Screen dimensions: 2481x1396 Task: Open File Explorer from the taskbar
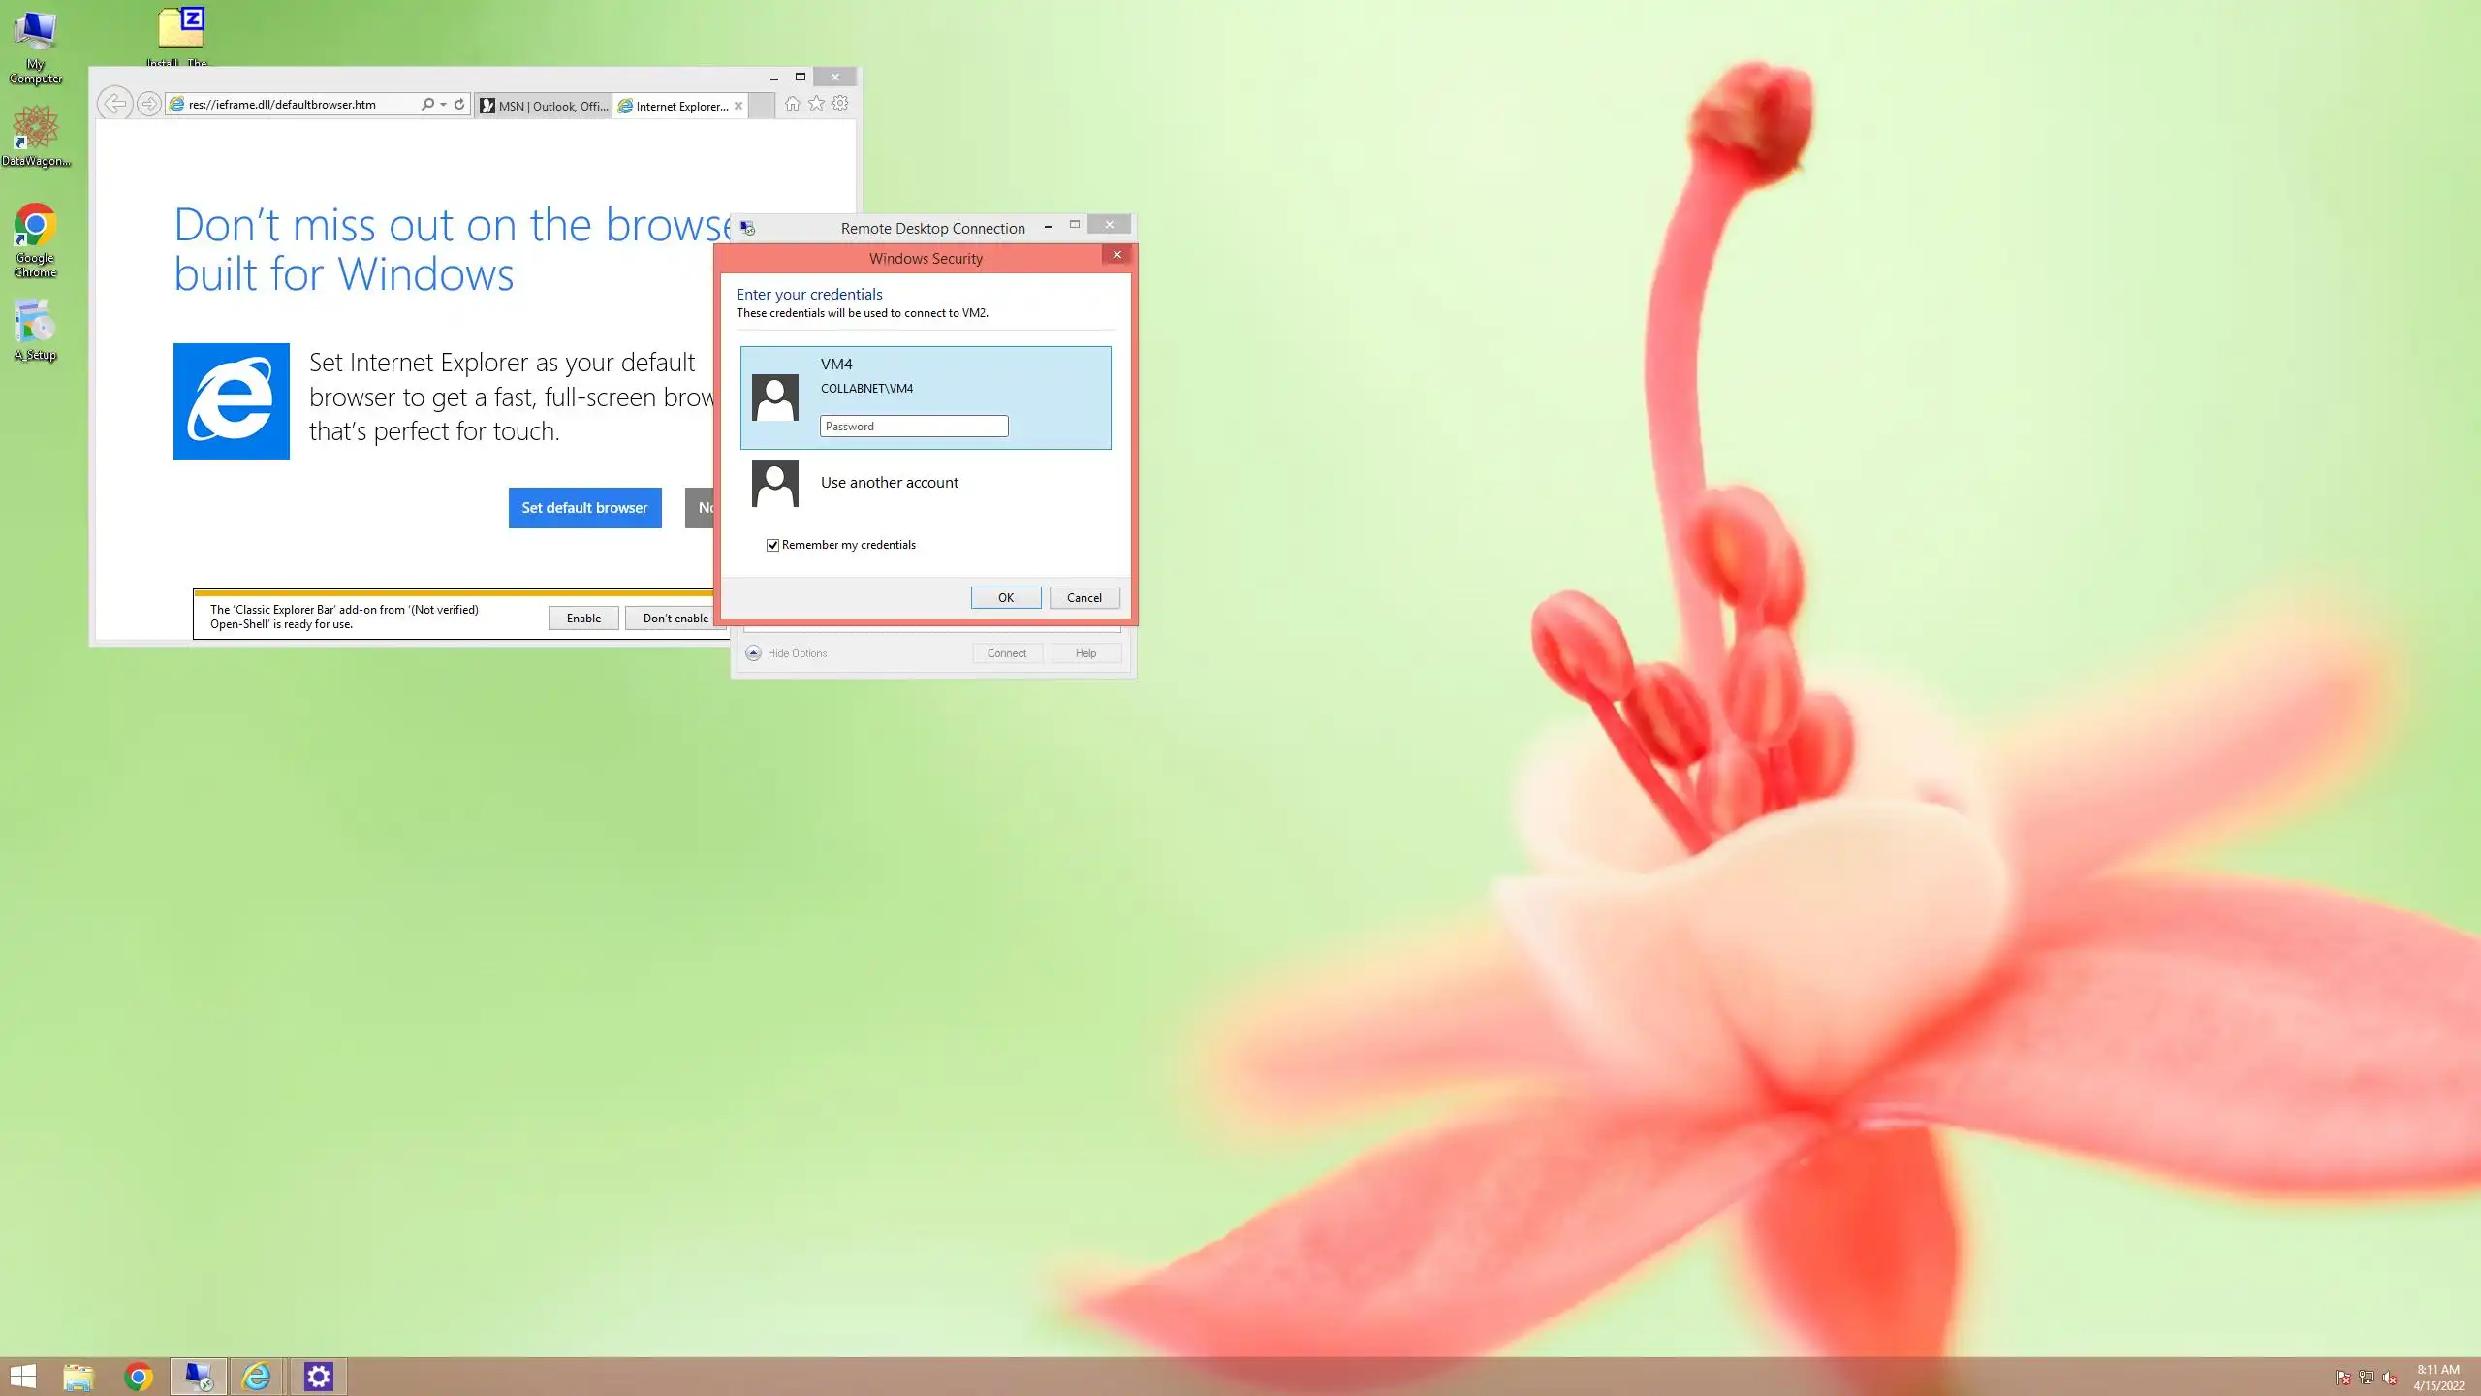point(78,1377)
